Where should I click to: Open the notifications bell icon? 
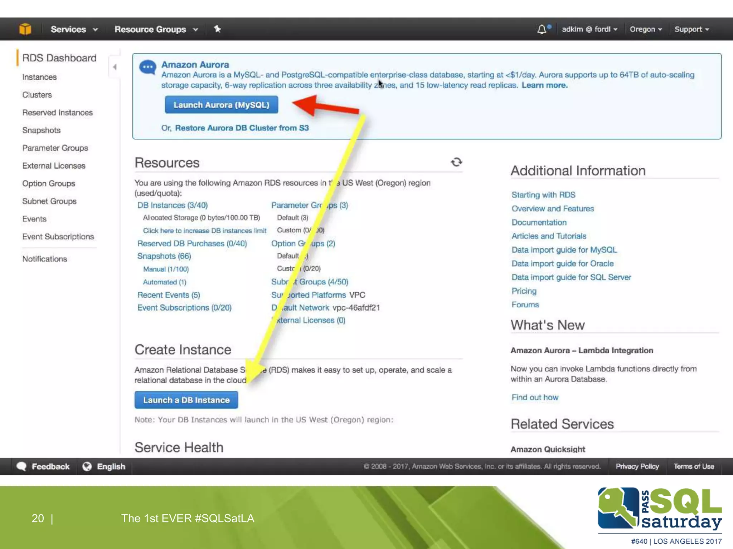pyautogui.click(x=542, y=29)
